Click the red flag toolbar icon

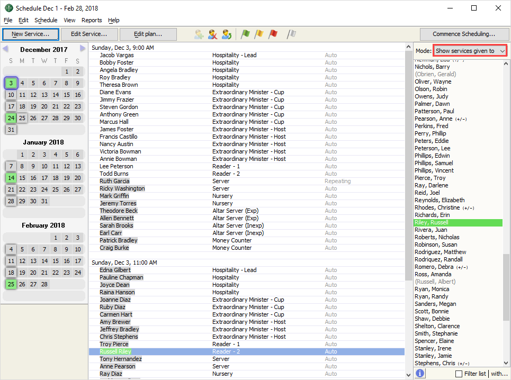pos(273,34)
